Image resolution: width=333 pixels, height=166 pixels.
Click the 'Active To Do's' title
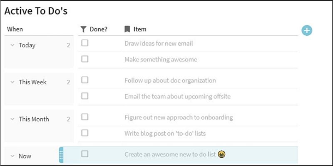[36, 11]
